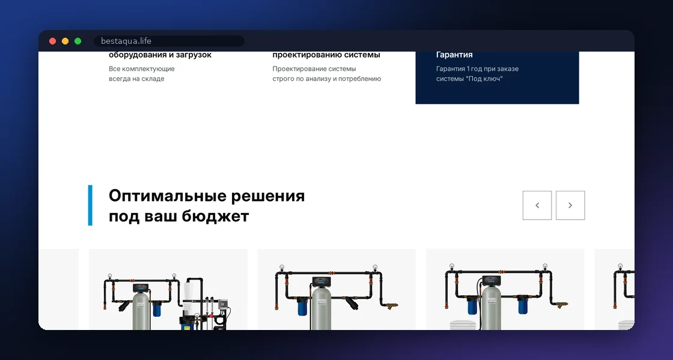The image size is (673, 360).
Task: Click text 'Проектирование системы строго по анализу'
Action: tap(327, 74)
